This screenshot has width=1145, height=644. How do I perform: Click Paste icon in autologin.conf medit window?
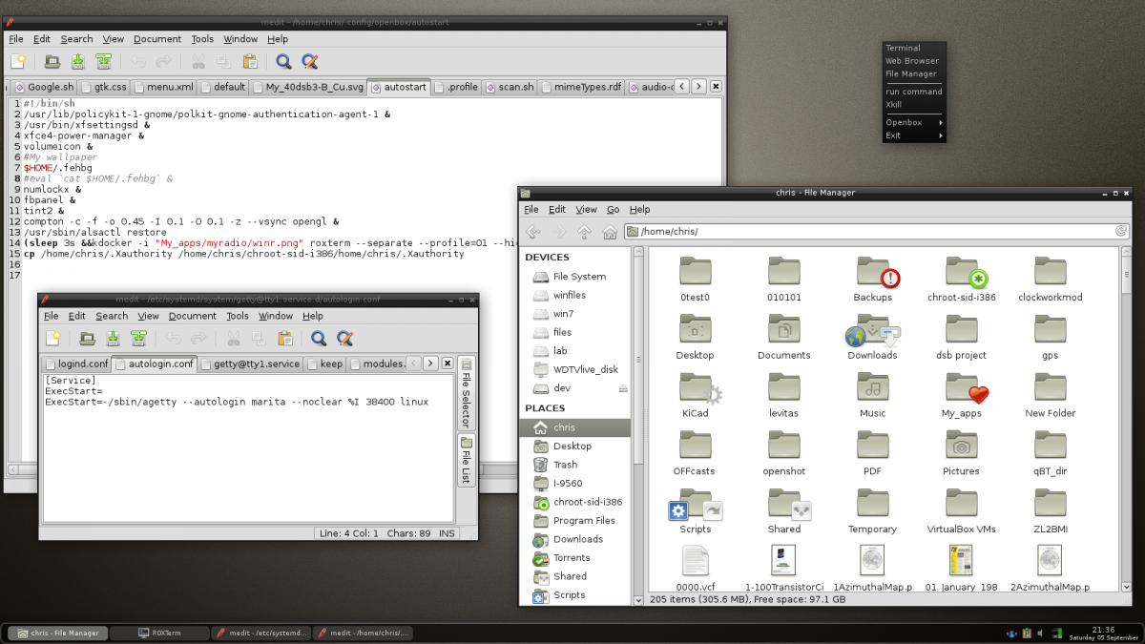click(x=284, y=339)
